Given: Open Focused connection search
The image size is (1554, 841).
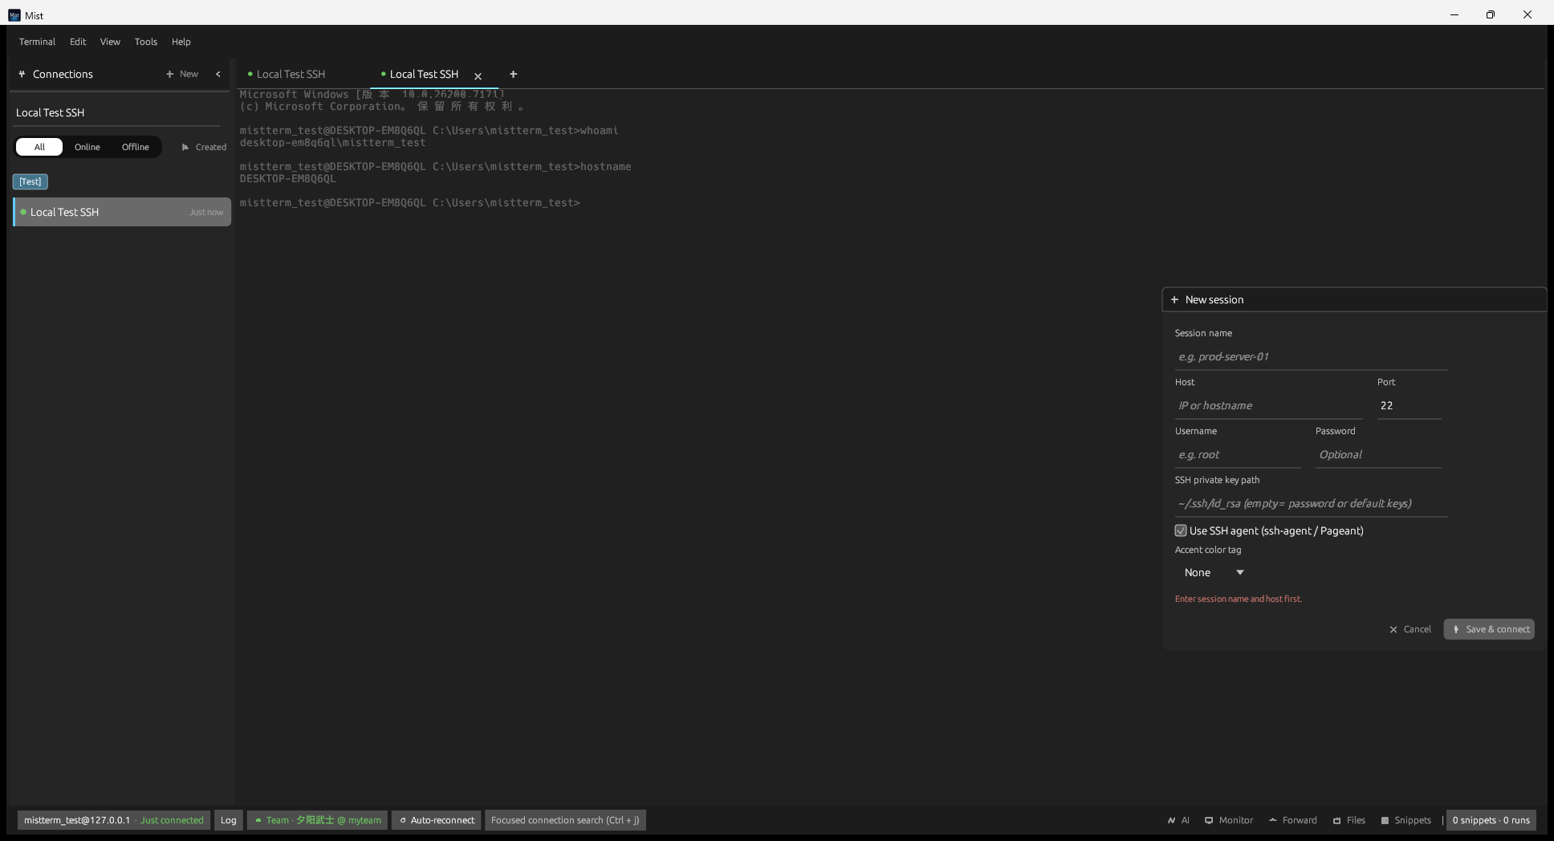Looking at the screenshot, I should 565,820.
